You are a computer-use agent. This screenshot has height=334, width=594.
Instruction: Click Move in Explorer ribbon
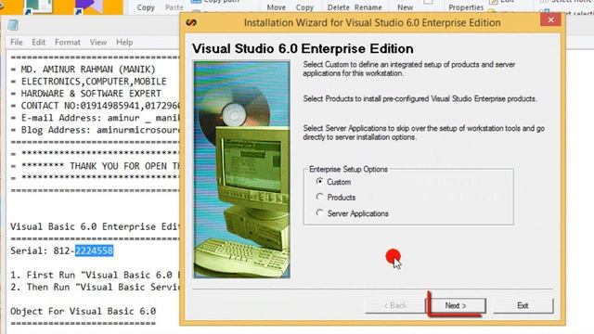click(277, 7)
